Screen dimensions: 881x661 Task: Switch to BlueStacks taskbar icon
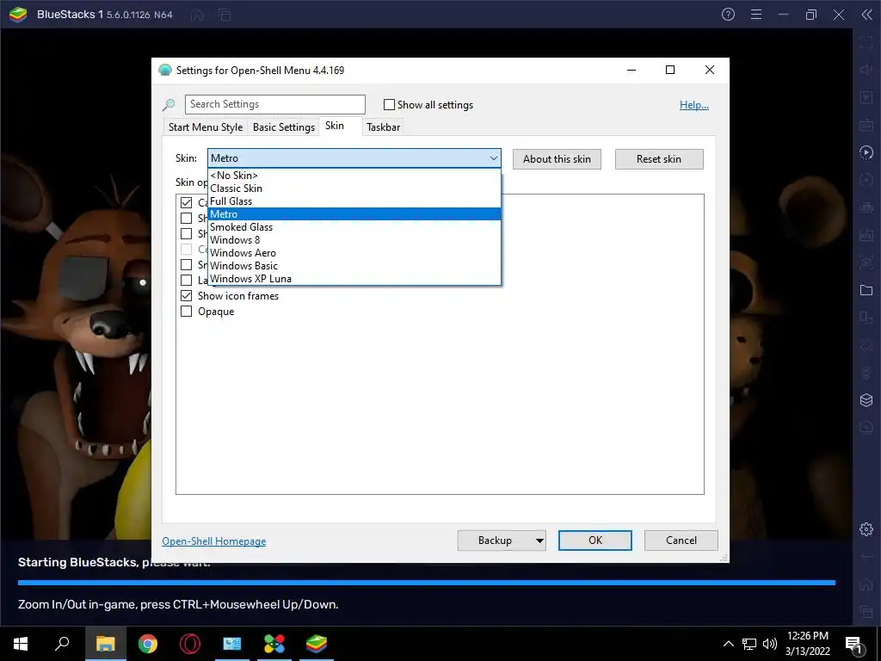(x=317, y=644)
